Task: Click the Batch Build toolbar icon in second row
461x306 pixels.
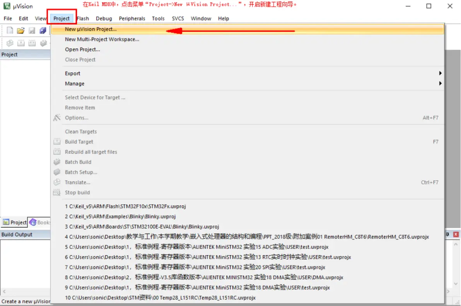Action: tap(43, 43)
